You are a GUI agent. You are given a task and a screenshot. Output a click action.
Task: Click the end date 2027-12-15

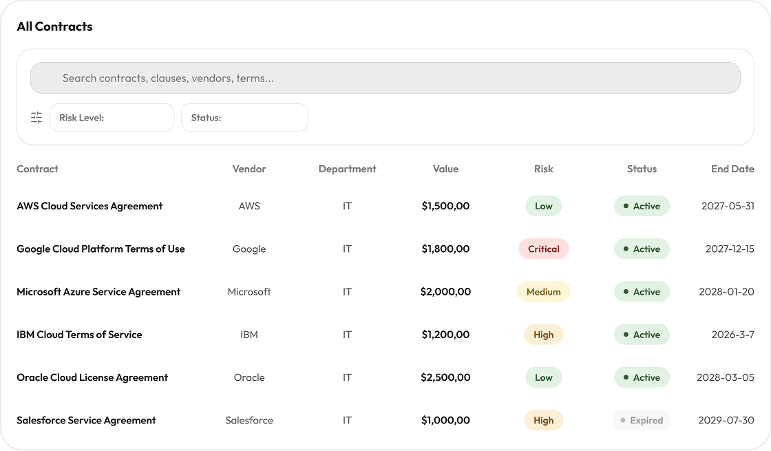(730, 249)
